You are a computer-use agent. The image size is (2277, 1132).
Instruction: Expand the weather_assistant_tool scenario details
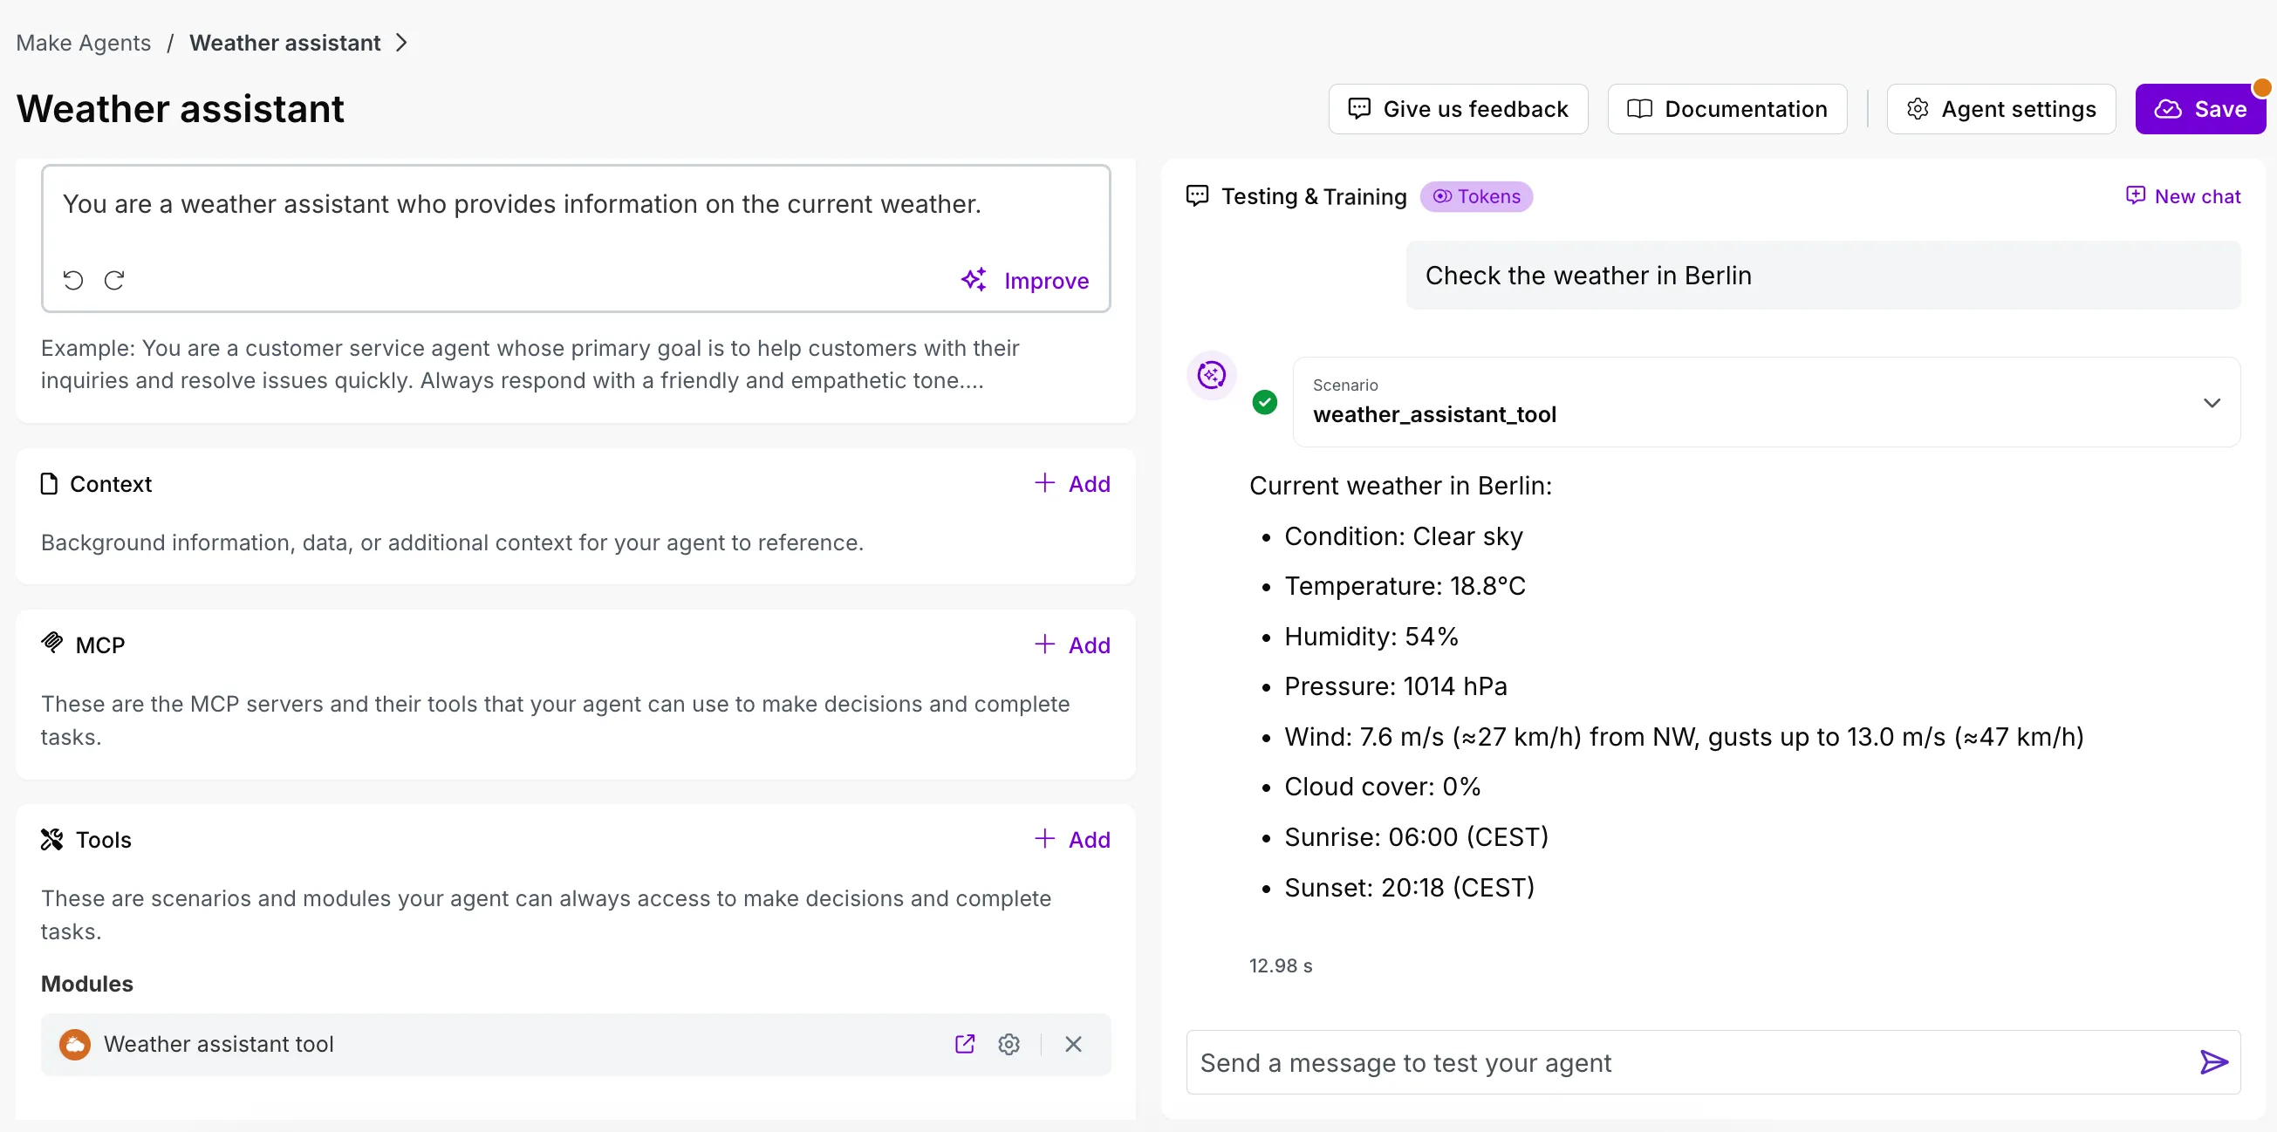(x=2212, y=403)
